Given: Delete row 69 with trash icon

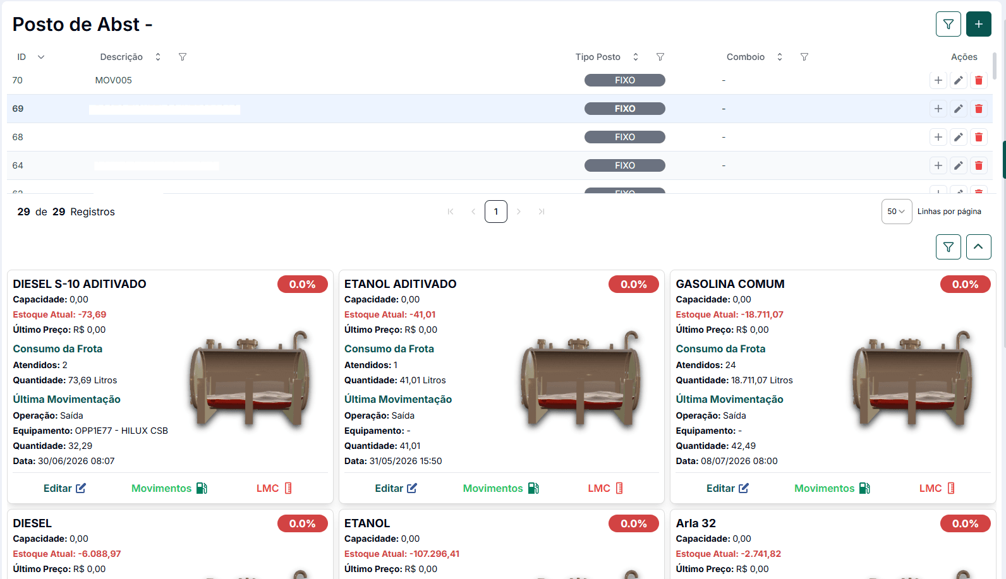Looking at the screenshot, I should [x=978, y=109].
